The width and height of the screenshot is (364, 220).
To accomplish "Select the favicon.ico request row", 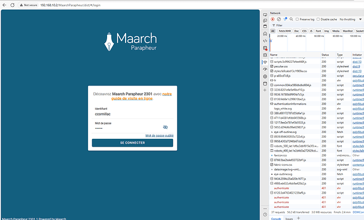I will tap(317, 155).
